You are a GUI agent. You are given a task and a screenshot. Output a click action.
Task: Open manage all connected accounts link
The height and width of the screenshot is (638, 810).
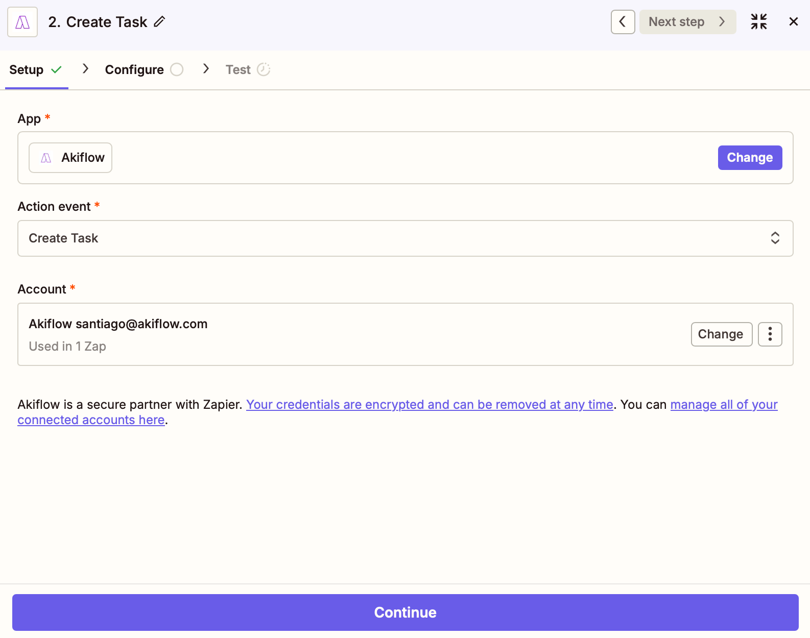pyautogui.click(x=724, y=405)
